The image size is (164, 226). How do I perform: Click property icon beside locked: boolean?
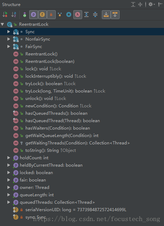coord(16,173)
